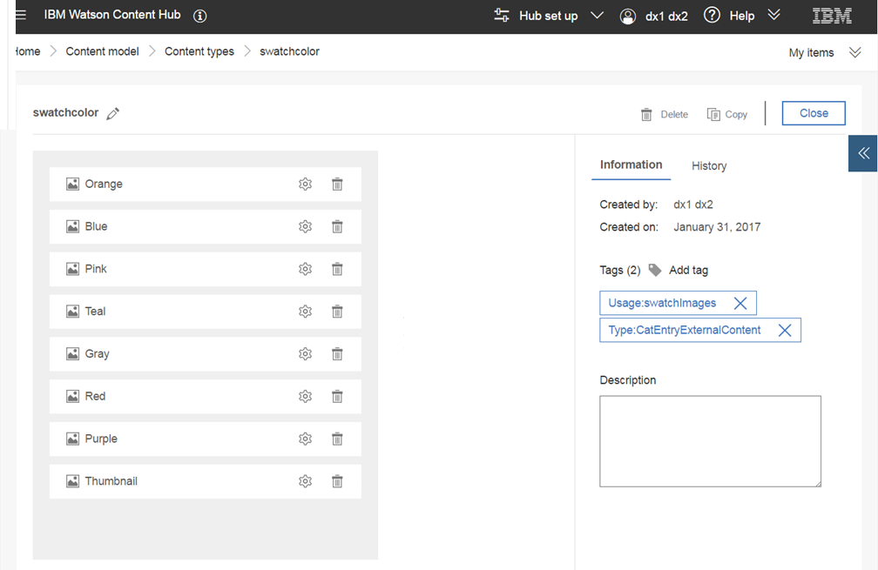
Task: Select the Teal element label
Action: (95, 312)
